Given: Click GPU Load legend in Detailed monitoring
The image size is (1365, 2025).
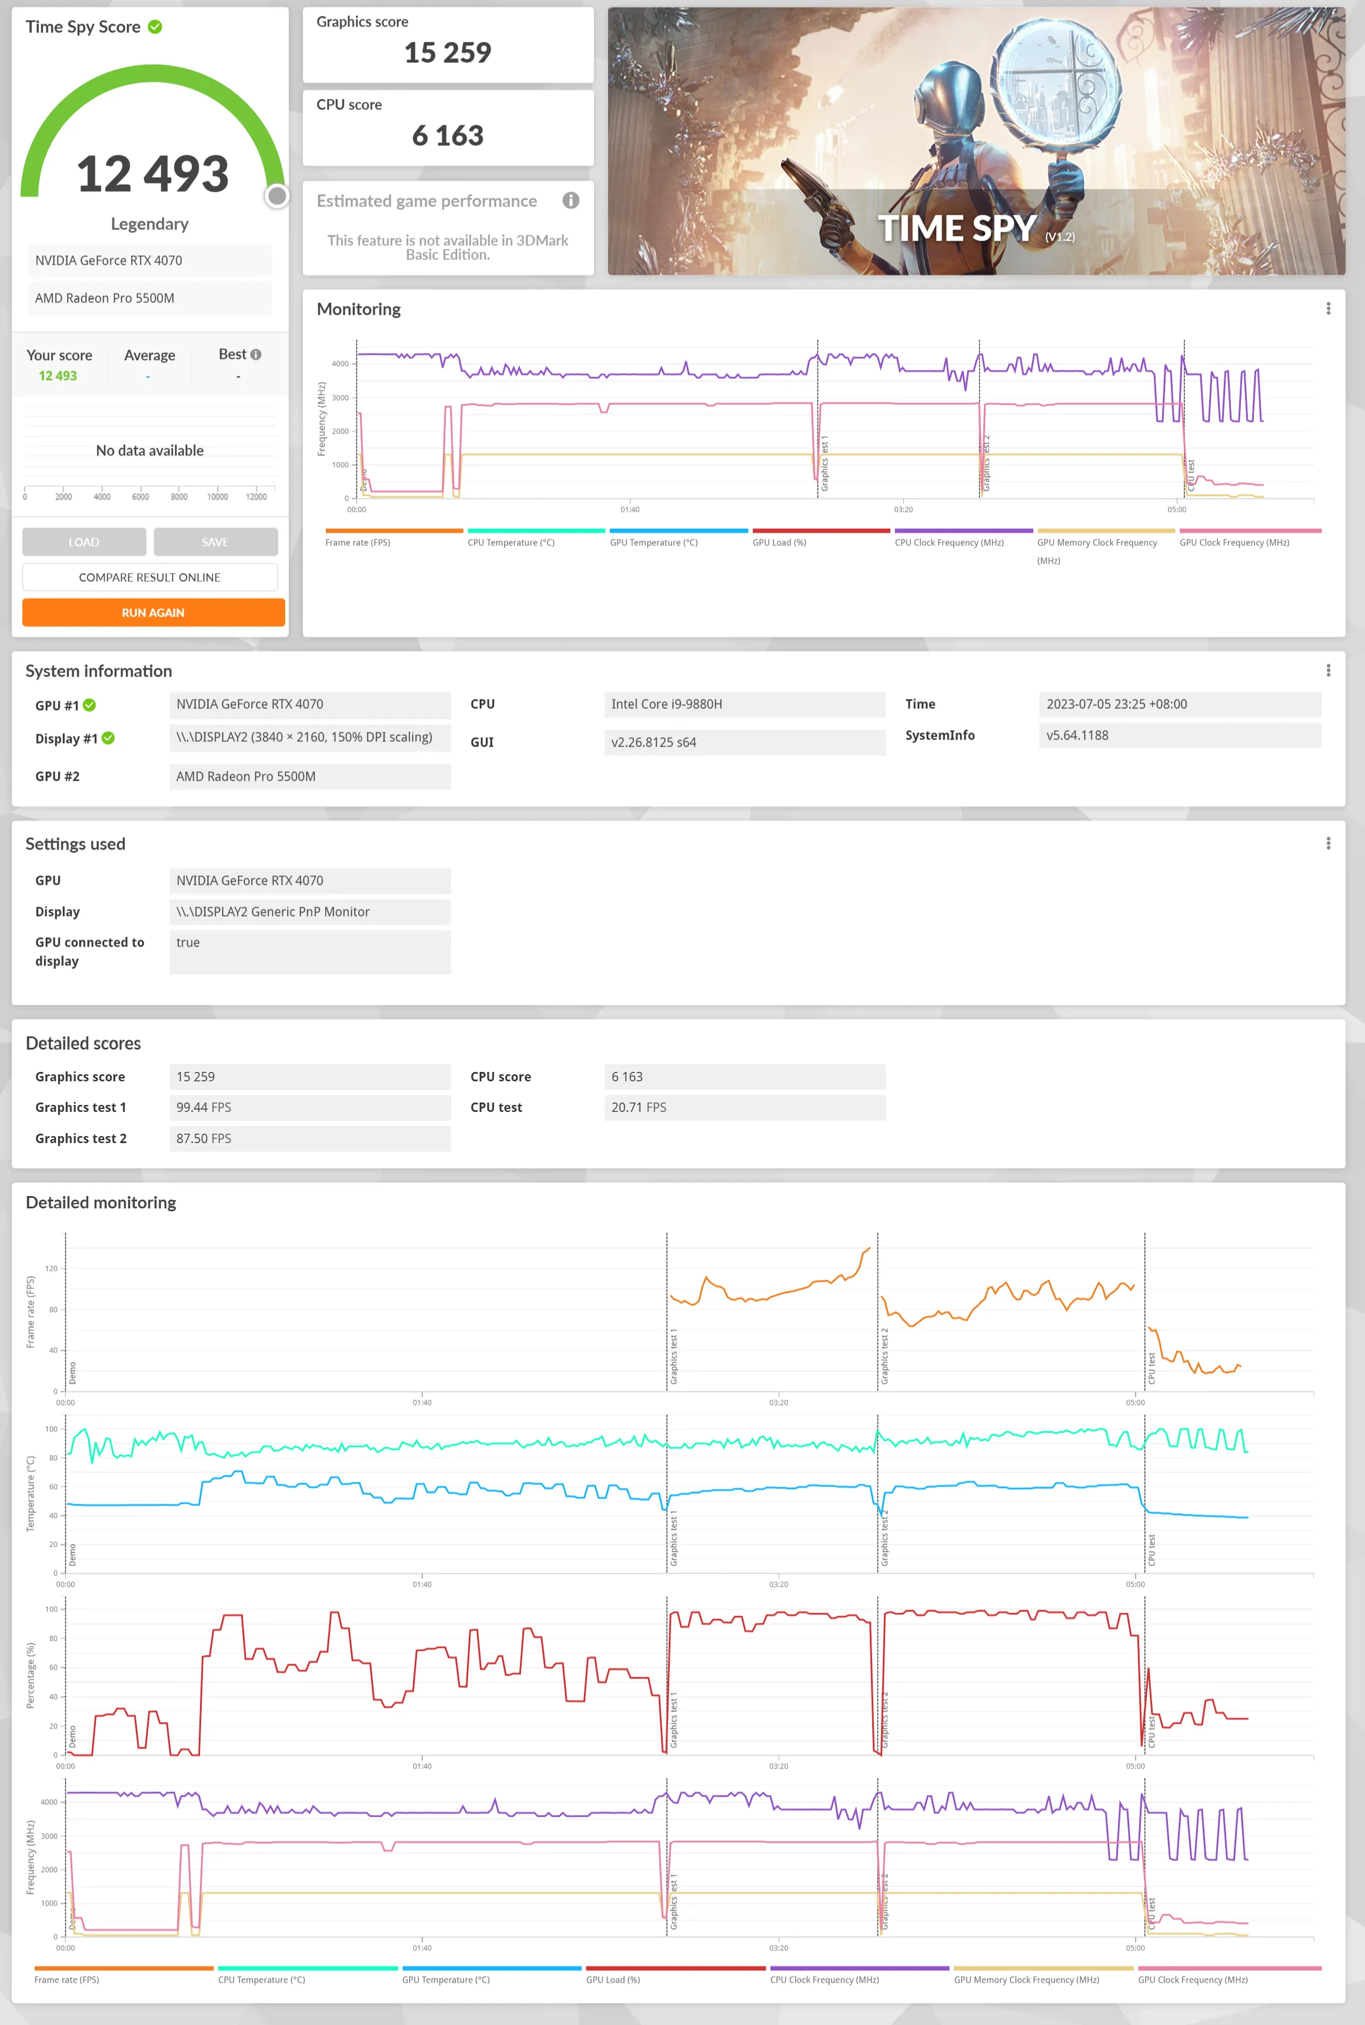Looking at the screenshot, I should point(676,1974).
